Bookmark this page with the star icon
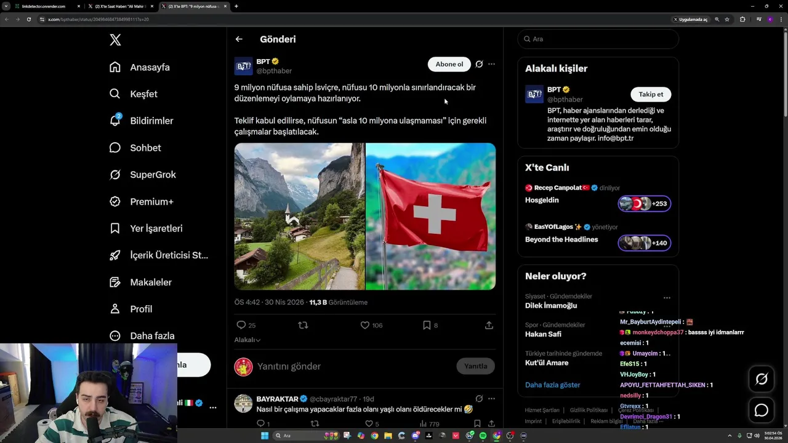Image resolution: width=788 pixels, height=443 pixels. point(727,19)
